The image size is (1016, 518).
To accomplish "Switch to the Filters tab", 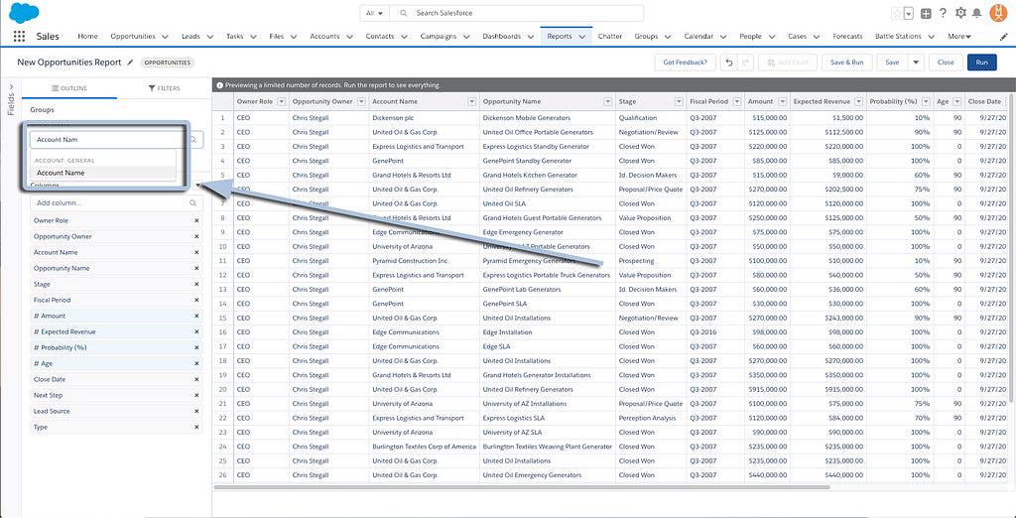I will pyautogui.click(x=165, y=88).
